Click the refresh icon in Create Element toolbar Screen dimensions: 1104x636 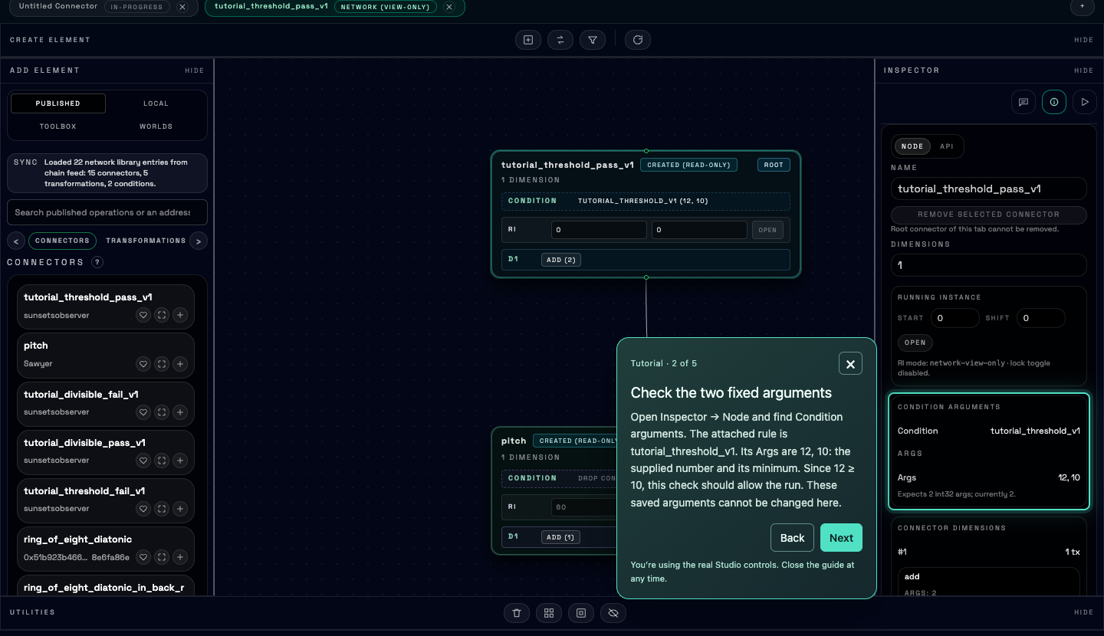(638, 40)
